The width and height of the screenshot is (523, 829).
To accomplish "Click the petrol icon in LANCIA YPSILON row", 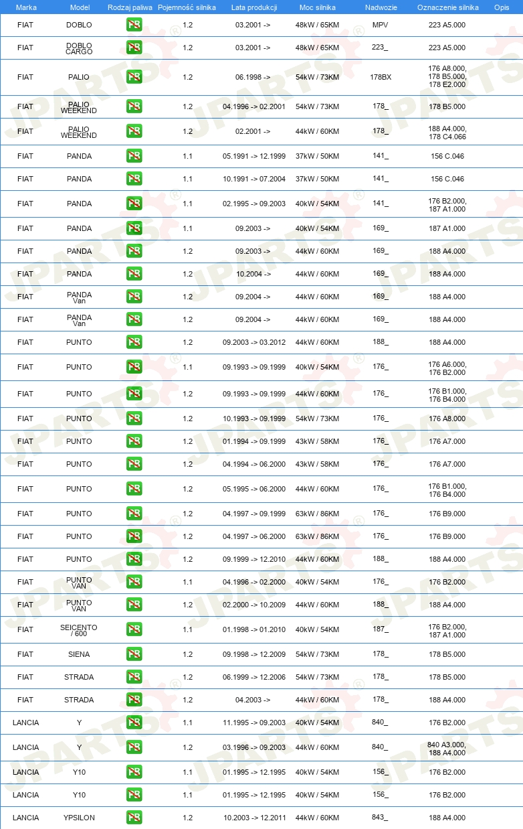I will coord(134,818).
